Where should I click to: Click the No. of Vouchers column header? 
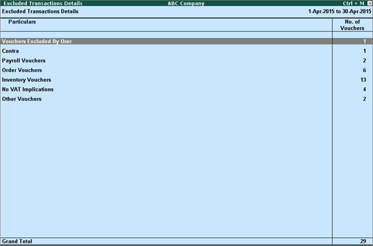click(352, 25)
